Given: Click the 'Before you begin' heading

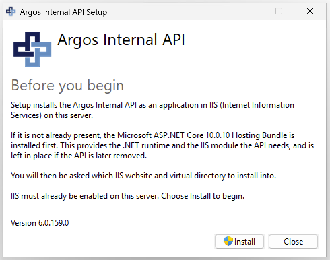Looking at the screenshot, I should tap(67, 86).
